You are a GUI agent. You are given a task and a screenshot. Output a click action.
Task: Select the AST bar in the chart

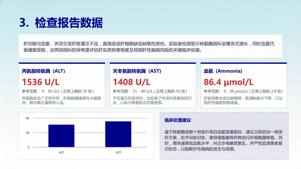(118, 134)
